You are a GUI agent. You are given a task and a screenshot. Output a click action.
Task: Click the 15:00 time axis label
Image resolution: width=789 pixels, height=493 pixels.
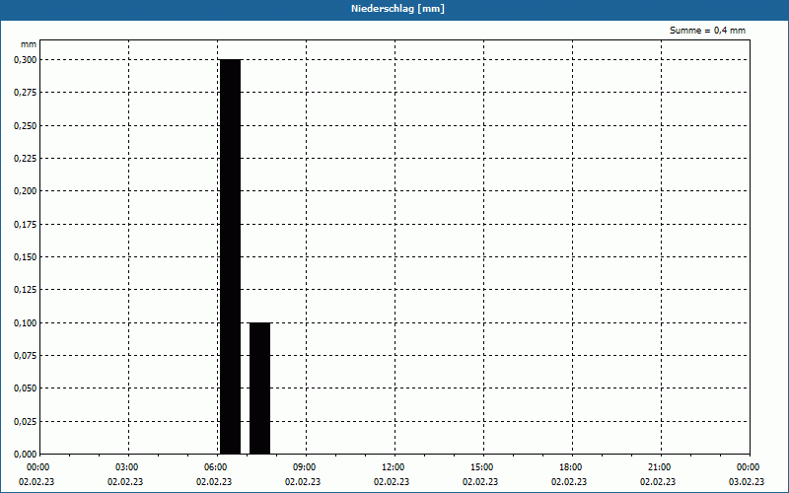(x=482, y=467)
